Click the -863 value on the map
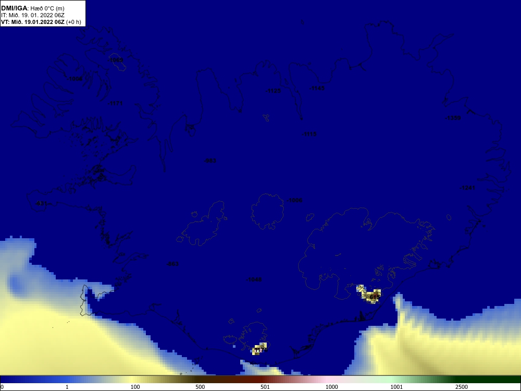521x391 pixels. [172, 264]
